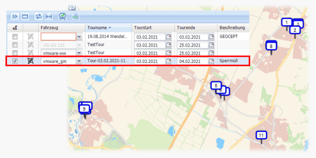Uncheck the checkbox in the vmware_gm row
The height and width of the screenshot is (158, 316).
click(x=15, y=61)
